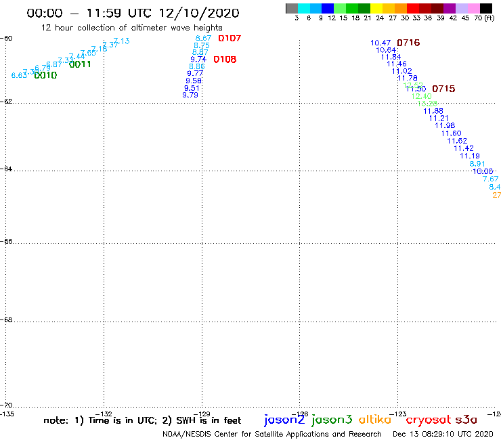Pick the bright red swatch in the color scale
The width and height of the screenshot is (501, 440).
tap(413, 8)
